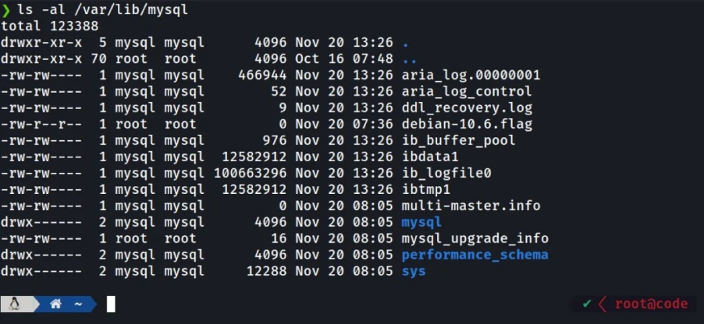Viewport: 704px width, 324px height.
Task: Click the root@code prompt label
Action: pyautogui.click(x=651, y=304)
